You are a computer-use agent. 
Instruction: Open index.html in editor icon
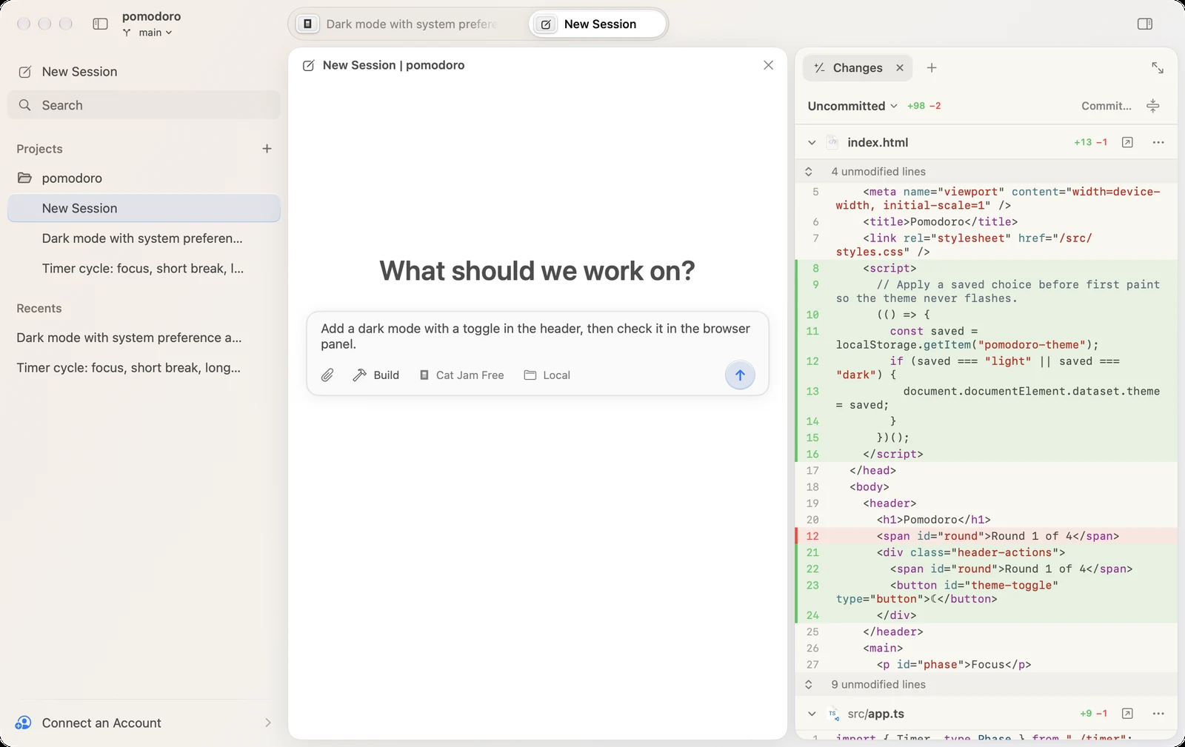click(x=1127, y=142)
